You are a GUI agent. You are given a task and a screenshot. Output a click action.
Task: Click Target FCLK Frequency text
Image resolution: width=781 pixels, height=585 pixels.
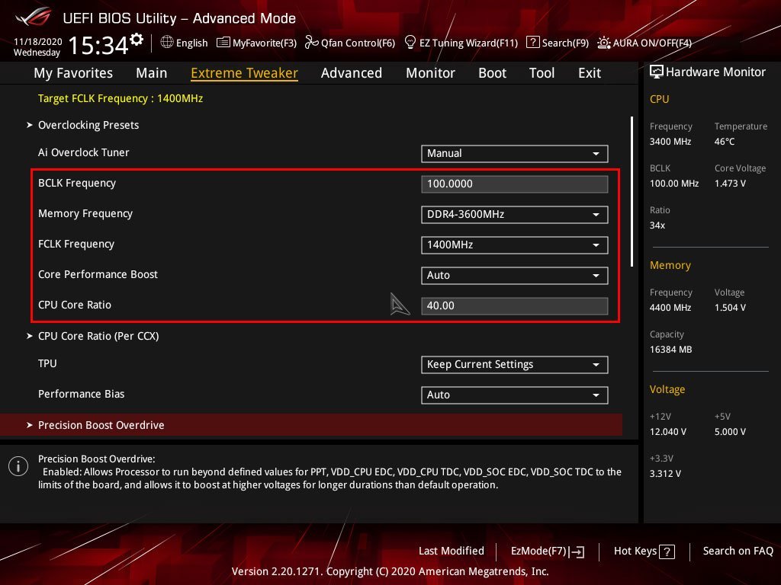(x=121, y=98)
